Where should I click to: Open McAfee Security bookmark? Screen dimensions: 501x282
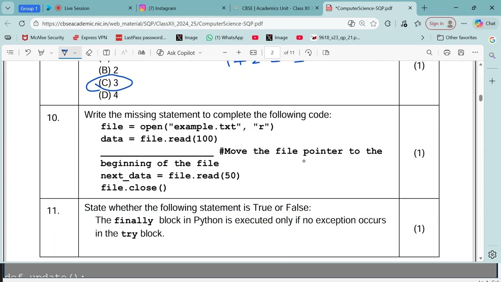click(x=43, y=38)
